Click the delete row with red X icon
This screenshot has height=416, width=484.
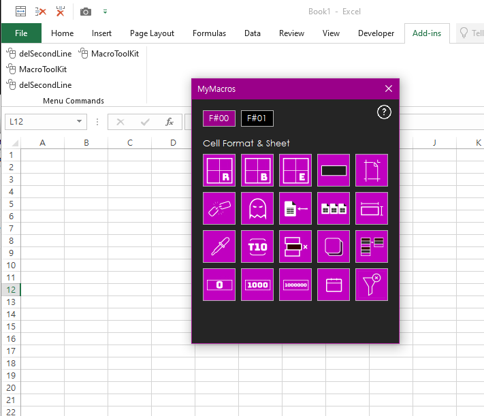coord(40,12)
